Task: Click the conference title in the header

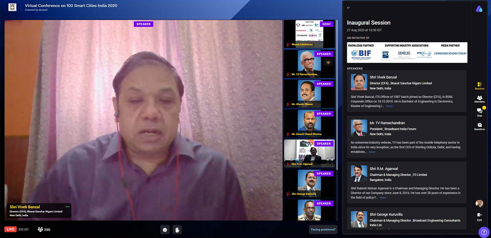Action: pos(71,6)
